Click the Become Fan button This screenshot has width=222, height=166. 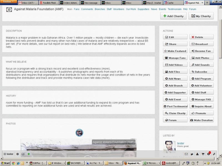pos(201,51)
